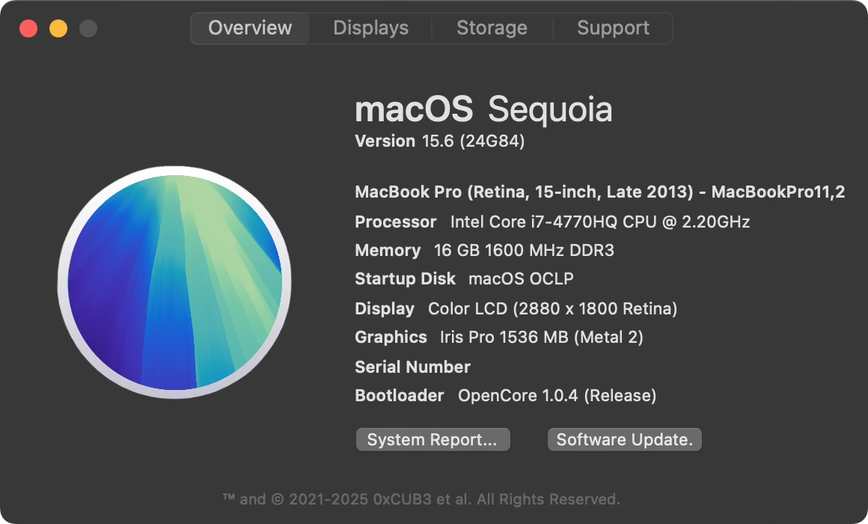
Task: Close the window with the red button
Action: pyautogui.click(x=28, y=29)
